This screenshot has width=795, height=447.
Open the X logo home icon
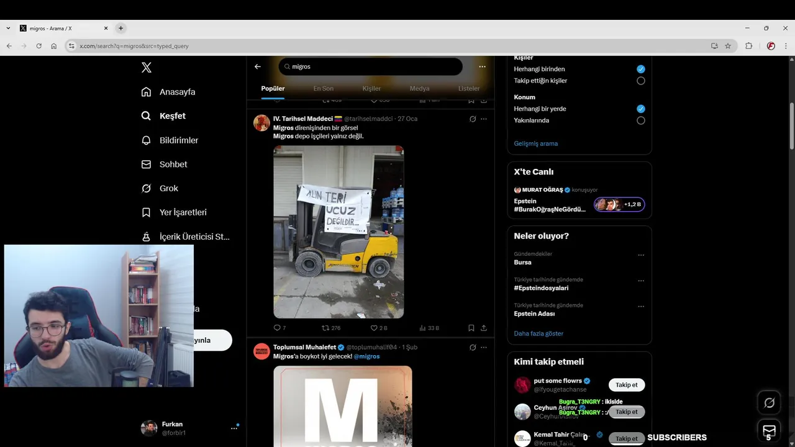point(146,68)
